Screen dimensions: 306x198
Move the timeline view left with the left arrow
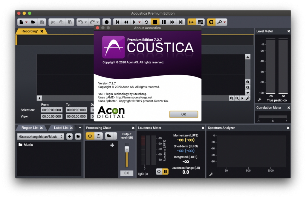39,98
